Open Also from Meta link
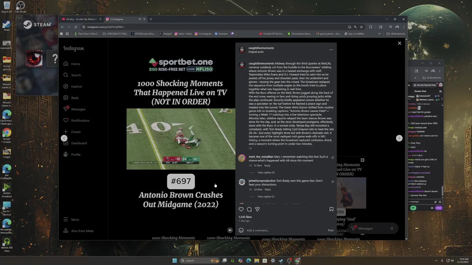Screen dimensions: 472x265 click(x=78, y=231)
